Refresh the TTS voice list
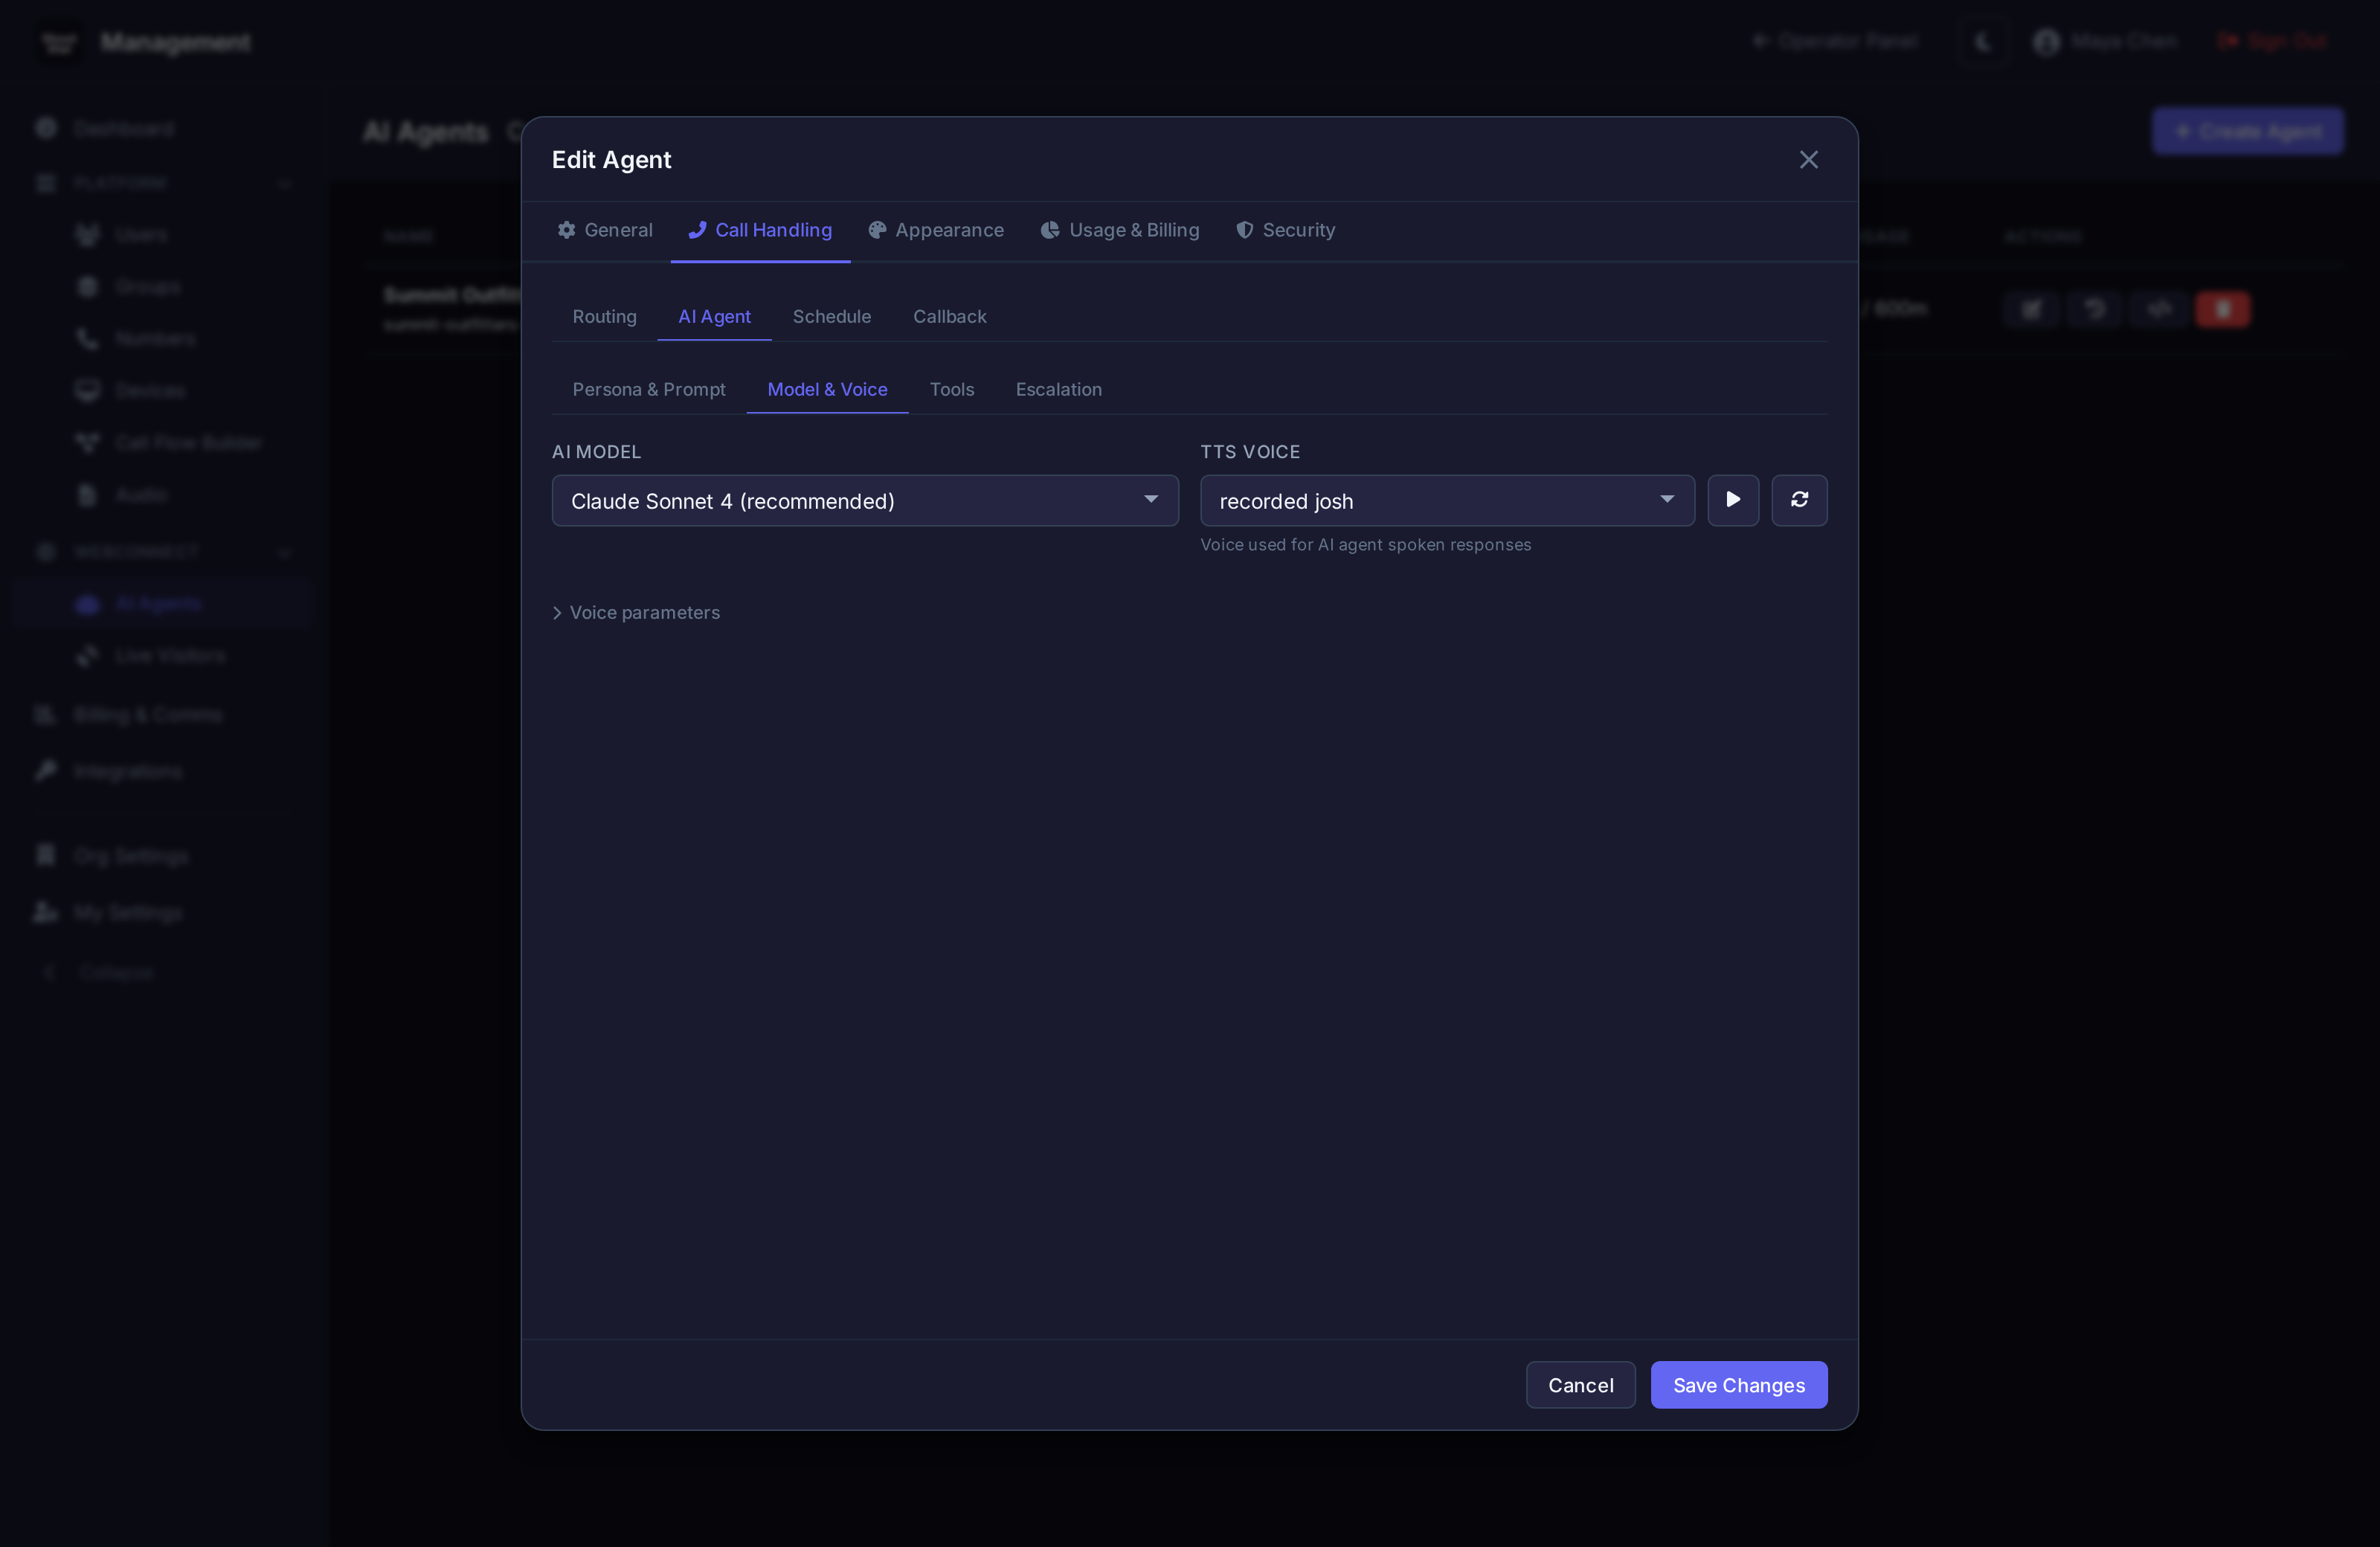2380x1547 pixels. coord(1799,500)
